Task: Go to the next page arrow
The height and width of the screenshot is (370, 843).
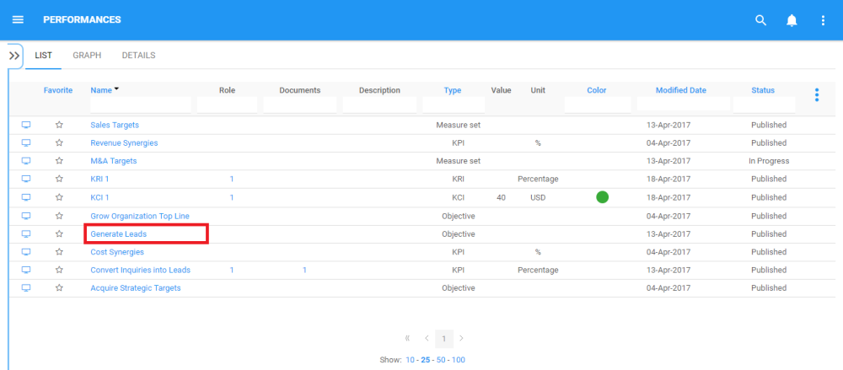Action: (461, 338)
